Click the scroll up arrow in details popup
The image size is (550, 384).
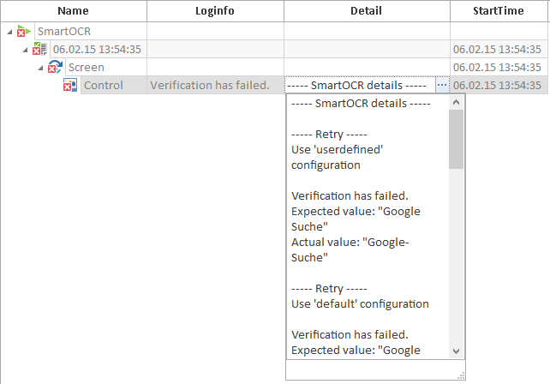click(x=456, y=102)
